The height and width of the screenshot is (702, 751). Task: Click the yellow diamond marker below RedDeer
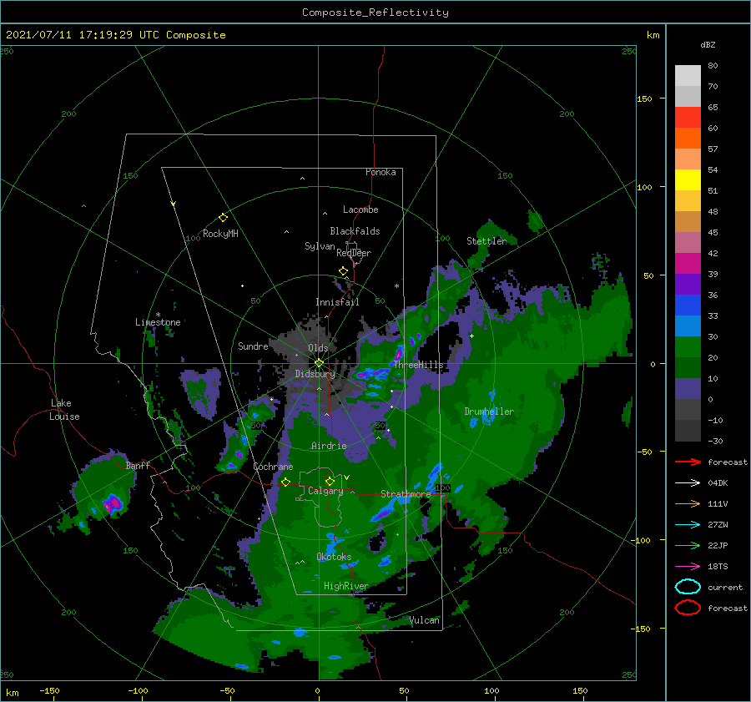point(344,271)
